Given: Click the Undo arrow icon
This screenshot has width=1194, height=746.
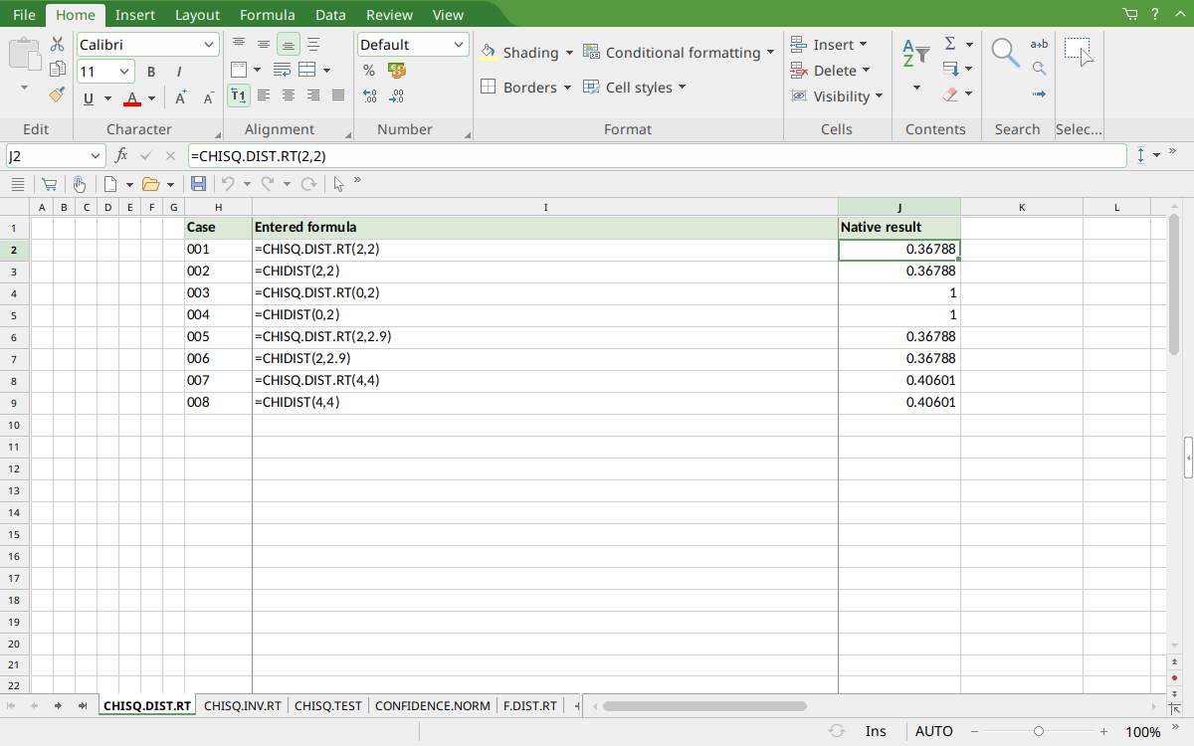Looking at the screenshot, I should point(228,184).
